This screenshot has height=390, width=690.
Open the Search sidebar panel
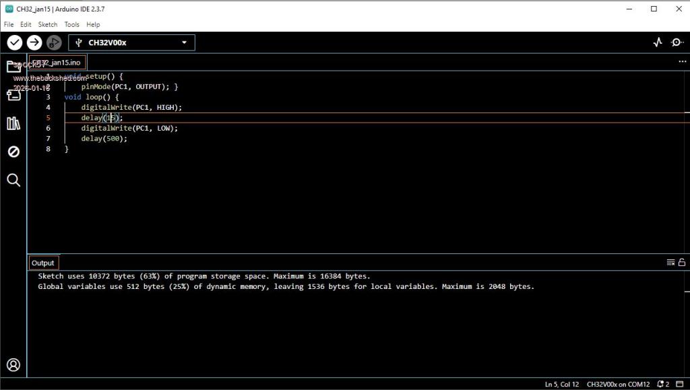[13, 180]
